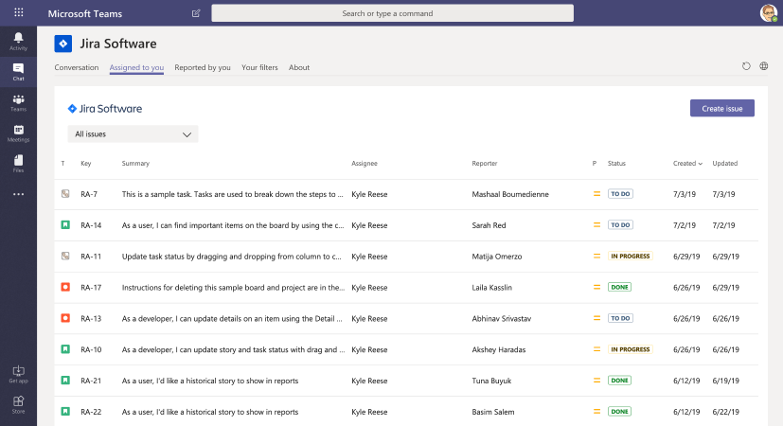Expand the All issues dropdown

(x=133, y=134)
